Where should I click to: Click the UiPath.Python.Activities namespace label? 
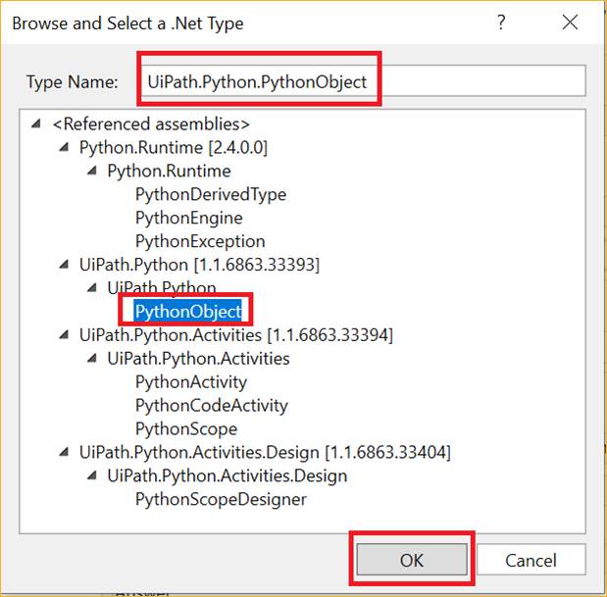pos(198,358)
